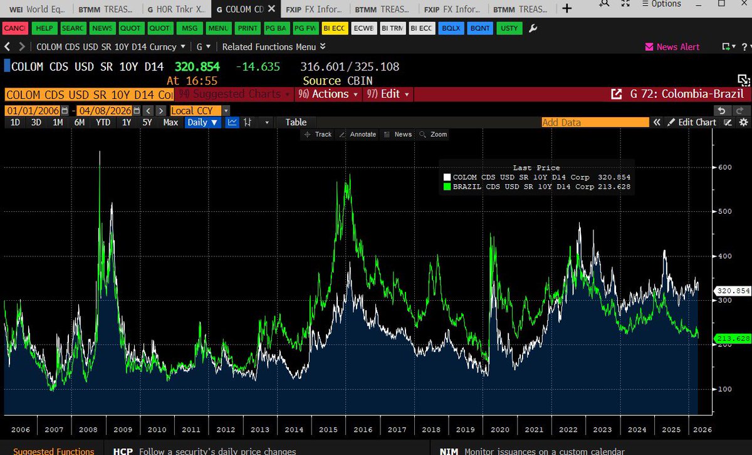
Task: Open the G function dropdown
Action: tap(204, 46)
